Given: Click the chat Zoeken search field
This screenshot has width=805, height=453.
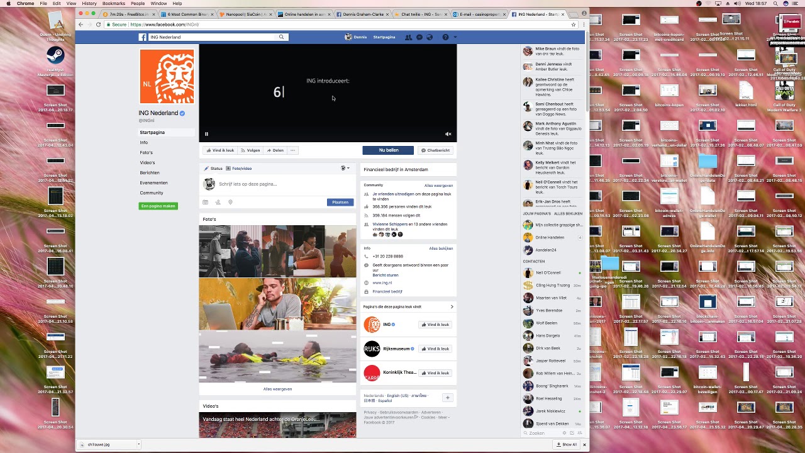Looking at the screenshot, I should coord(541,433).
